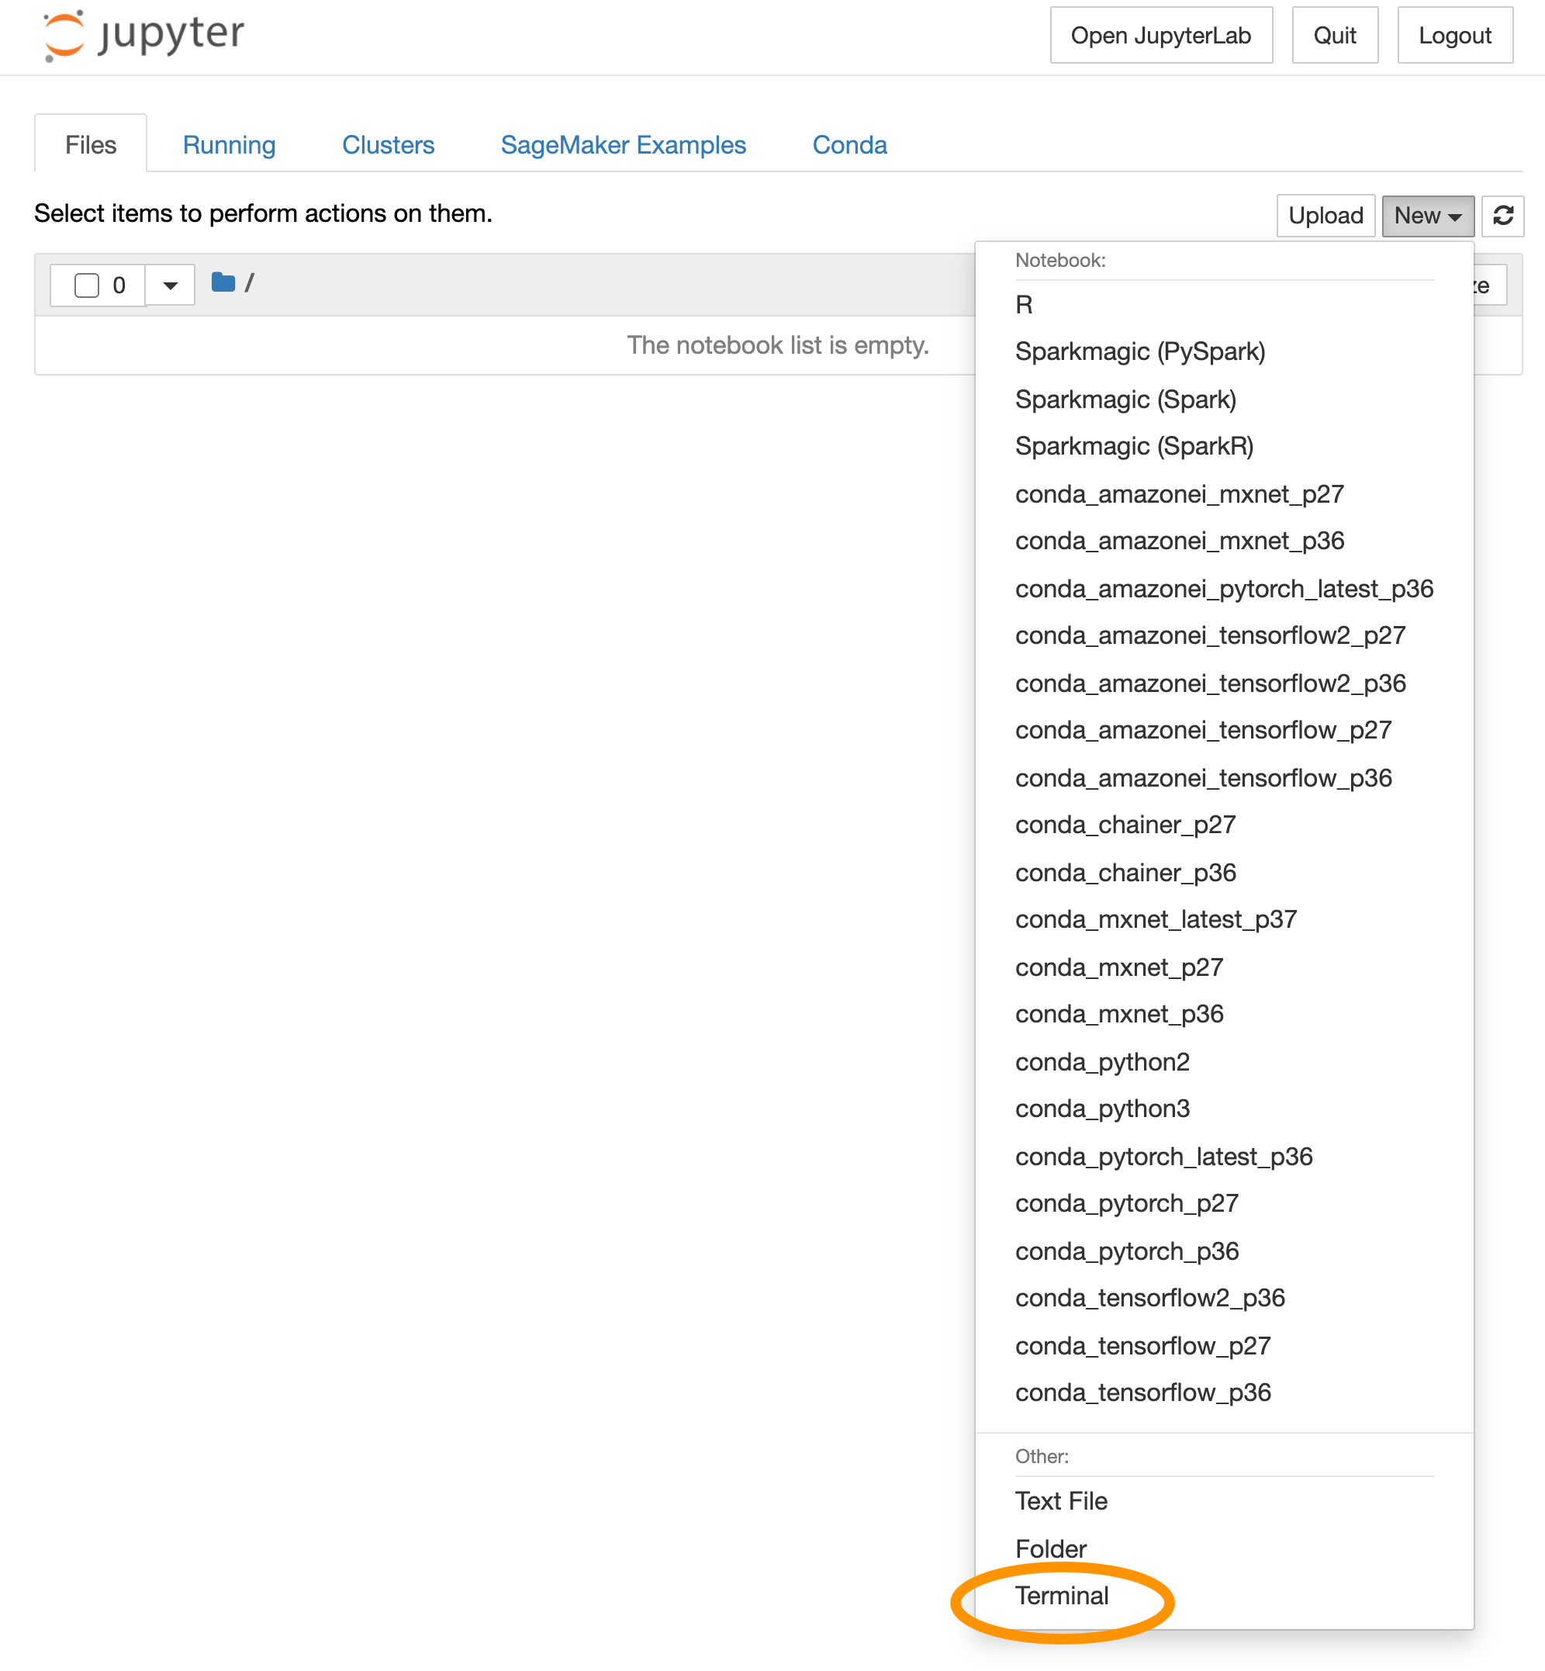Collapse the New dropdown button
This screenshot has height=1671, width=1545.
[x=1427, y=216]
